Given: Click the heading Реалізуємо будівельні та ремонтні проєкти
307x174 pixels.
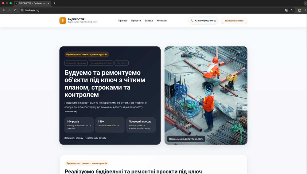Looking at the screenshot, I should point(133,172).
